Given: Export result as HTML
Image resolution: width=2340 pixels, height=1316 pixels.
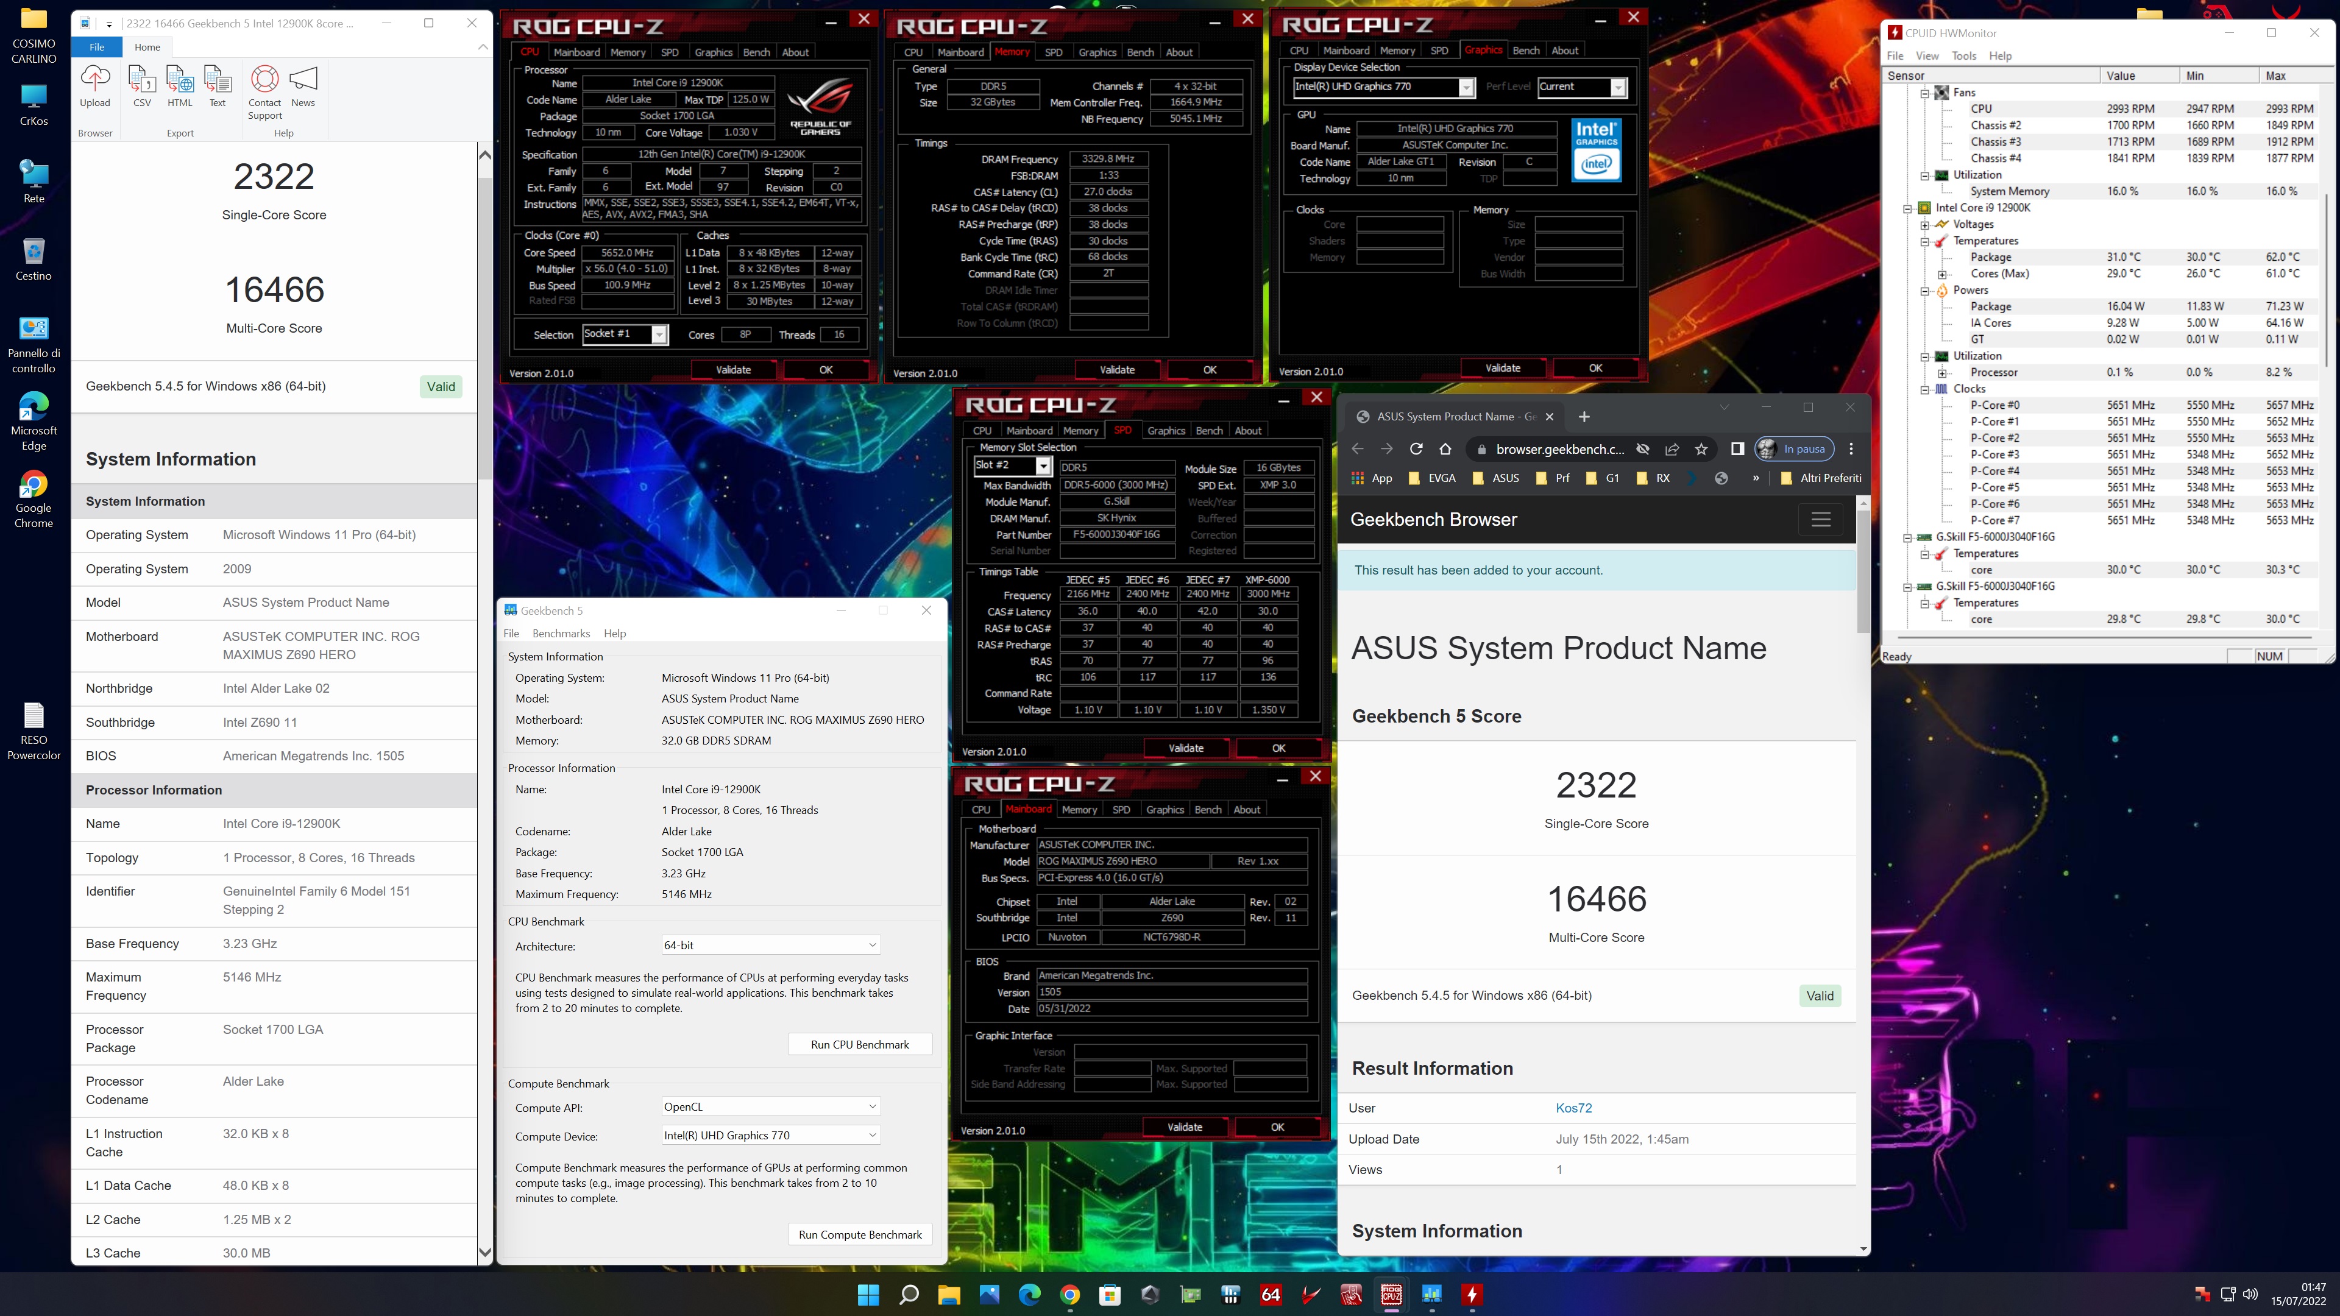Looking at the screenshot, I should (180, 87).
